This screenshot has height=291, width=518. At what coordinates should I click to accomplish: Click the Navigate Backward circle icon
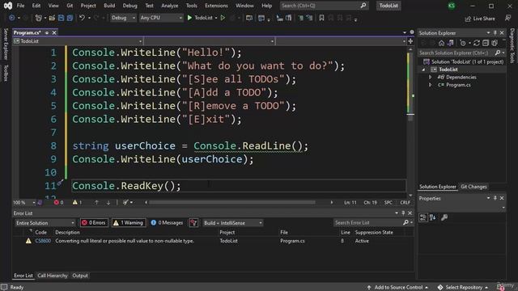[12, 18]
